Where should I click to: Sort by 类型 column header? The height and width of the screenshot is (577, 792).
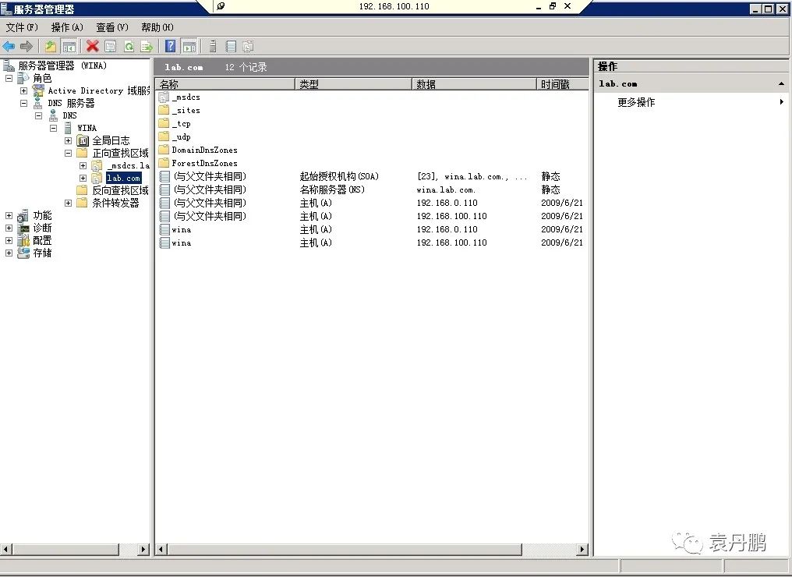[x=354, y=84]
